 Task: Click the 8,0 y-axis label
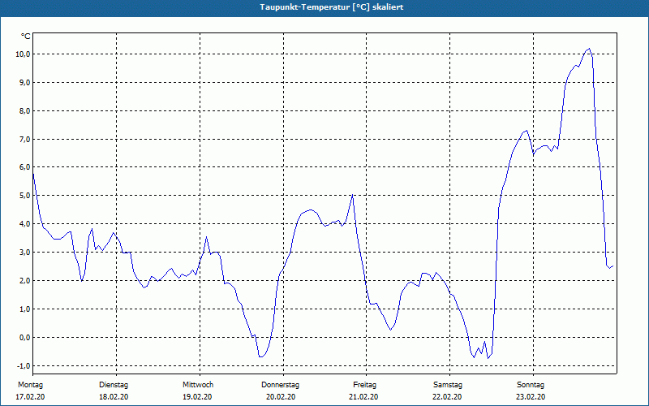tap(24, 111)
